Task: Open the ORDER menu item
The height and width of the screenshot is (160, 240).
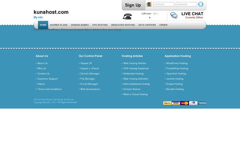Action: (163, 25)
